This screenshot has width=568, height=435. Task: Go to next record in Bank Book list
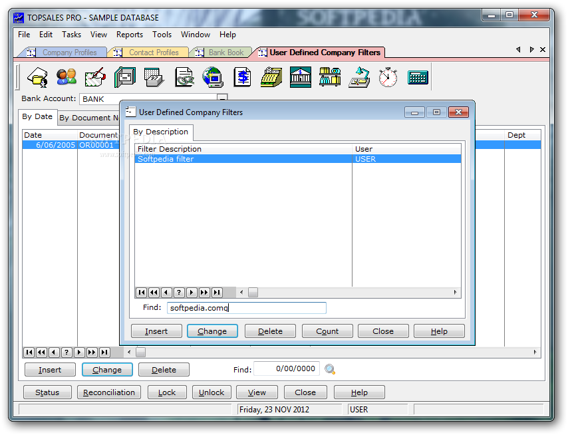tap(79, 352)
